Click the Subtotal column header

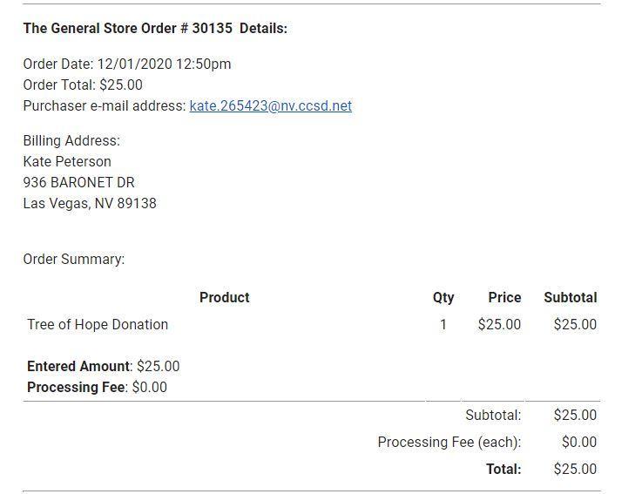[570, 298]
